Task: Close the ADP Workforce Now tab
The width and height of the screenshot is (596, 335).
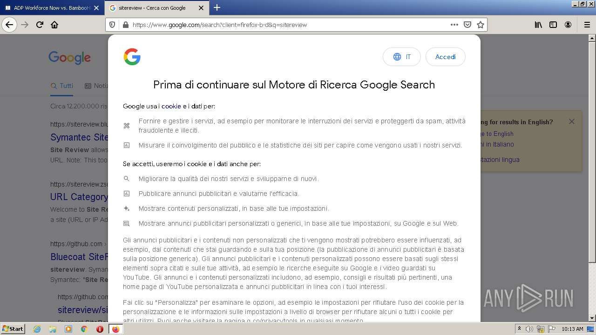Action: click(96, 8)
